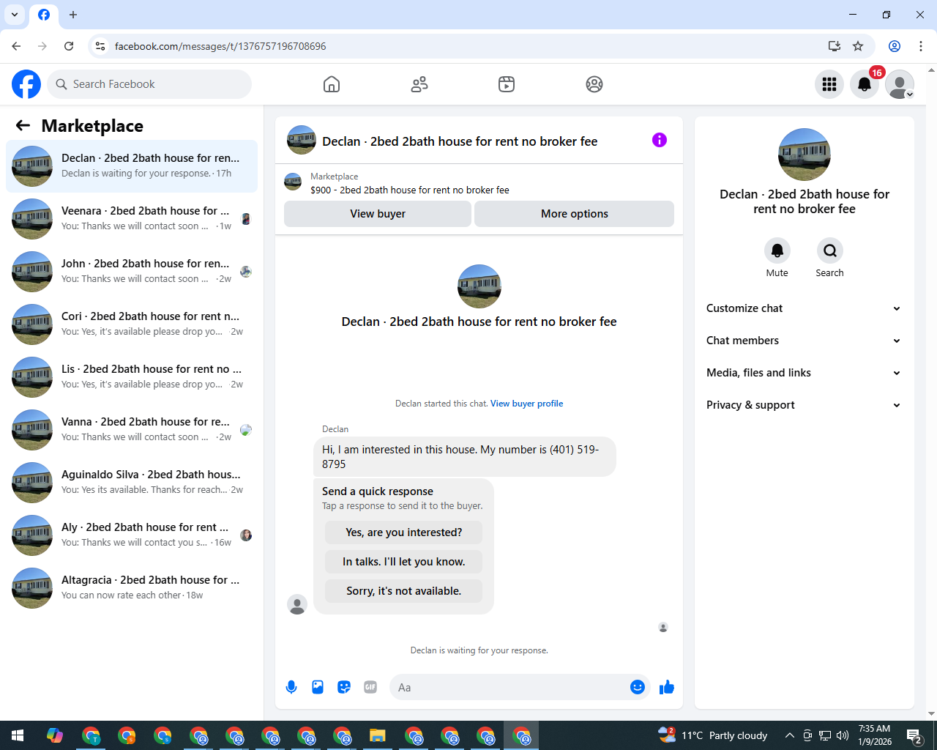Open the John conversation
Viewport: 937px width, 750px height.
coord(132,272)
